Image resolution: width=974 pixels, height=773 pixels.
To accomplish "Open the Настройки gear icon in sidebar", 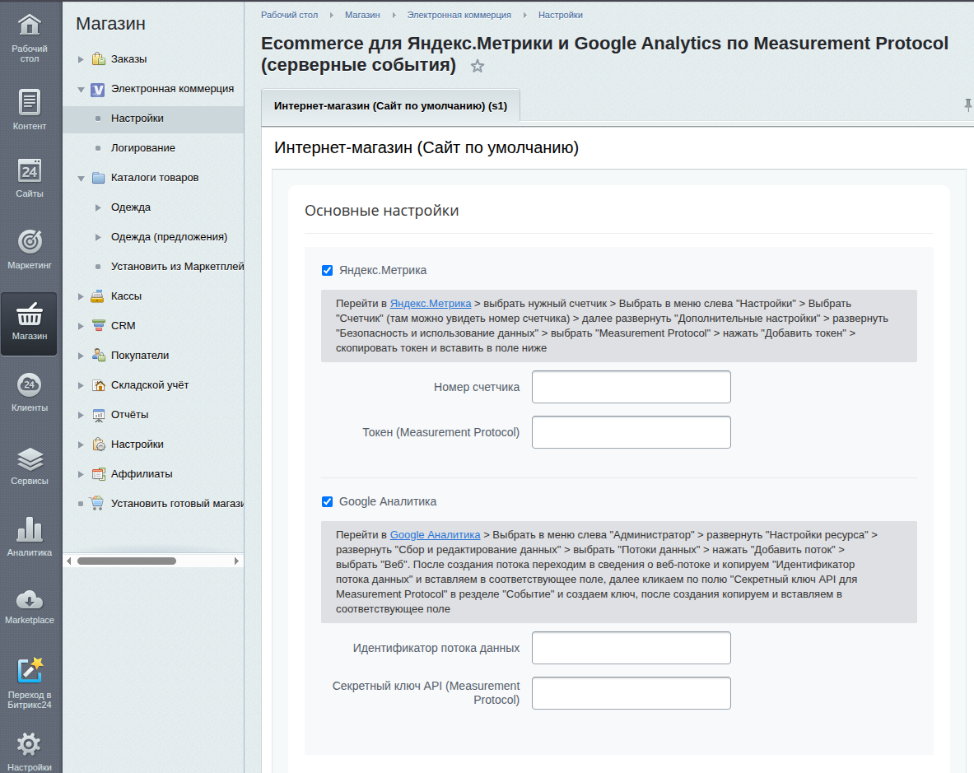I will (29, 744).
